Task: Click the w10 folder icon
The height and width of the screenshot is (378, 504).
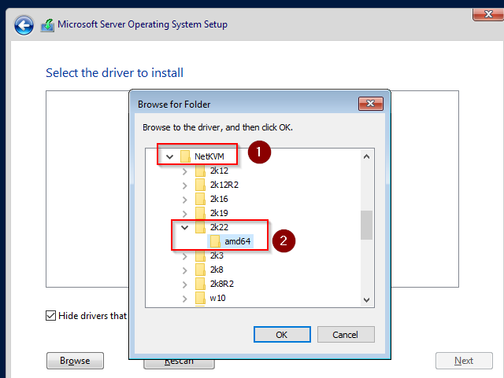Action: point(200,298)
